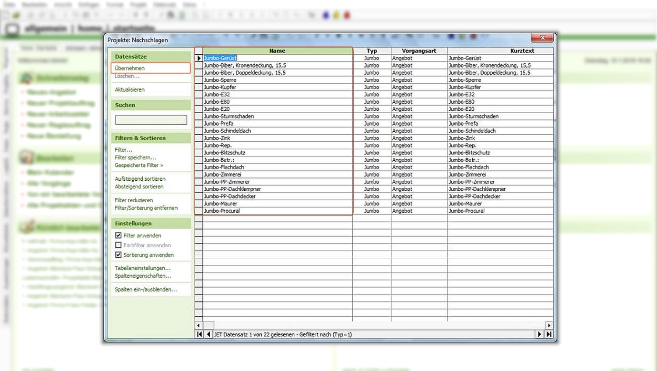Click the Name column header

277,51
